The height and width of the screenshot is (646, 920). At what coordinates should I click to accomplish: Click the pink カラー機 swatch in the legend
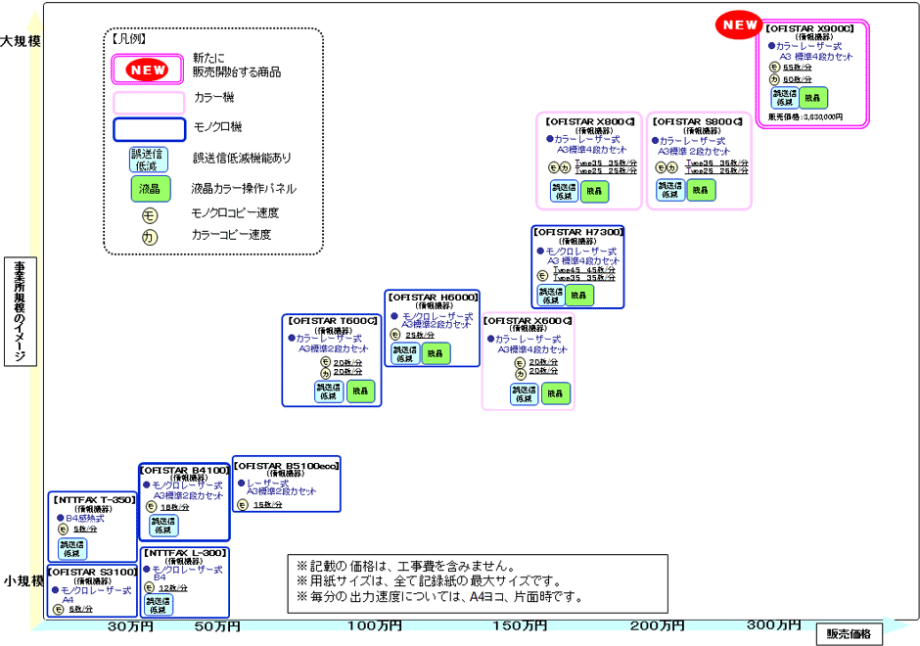[x=149, y=104]
